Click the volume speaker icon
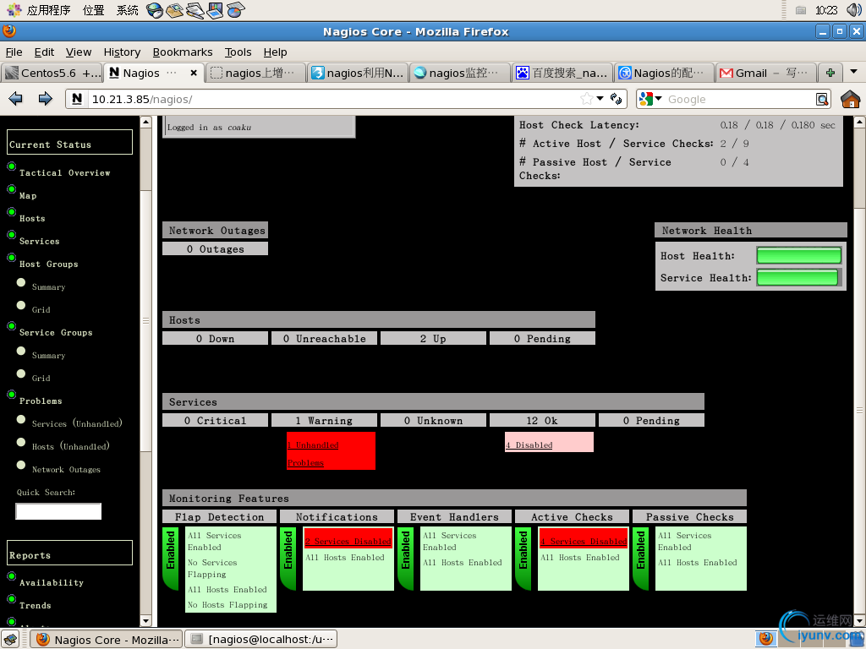The width and height of the screenshot is (866, 649). 854,10
